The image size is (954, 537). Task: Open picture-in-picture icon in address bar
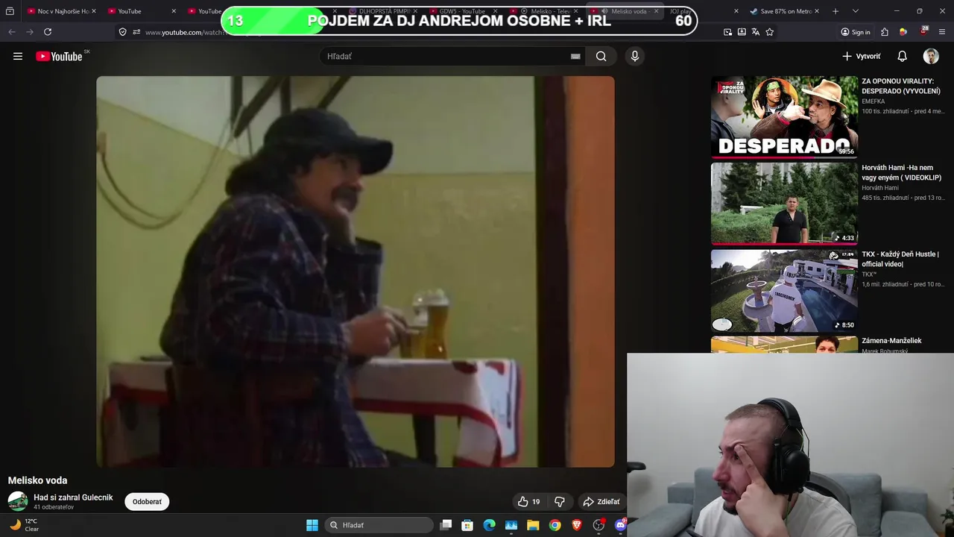pyautogui.click(x=727, y=32)
